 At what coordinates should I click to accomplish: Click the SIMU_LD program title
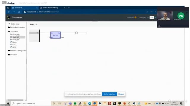pos(34,24)
